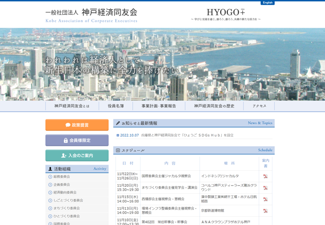This screenshot has height=225, width=325.
Task: Click the arrow icon beside 経済動向委員会
Action: pyautogui.click(x=50, y=192)
